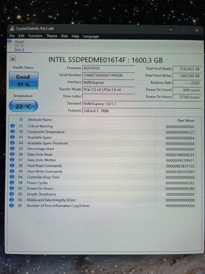
Task: Click status orb for Available Spare row
Action: click(12, 137)
